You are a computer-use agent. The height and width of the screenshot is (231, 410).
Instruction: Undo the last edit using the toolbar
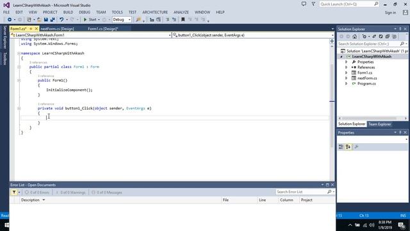tap(61, 20)
